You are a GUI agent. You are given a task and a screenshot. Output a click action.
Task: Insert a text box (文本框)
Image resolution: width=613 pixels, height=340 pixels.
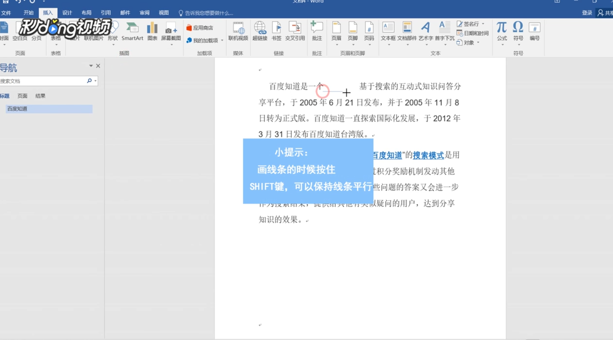coord(388,33)
